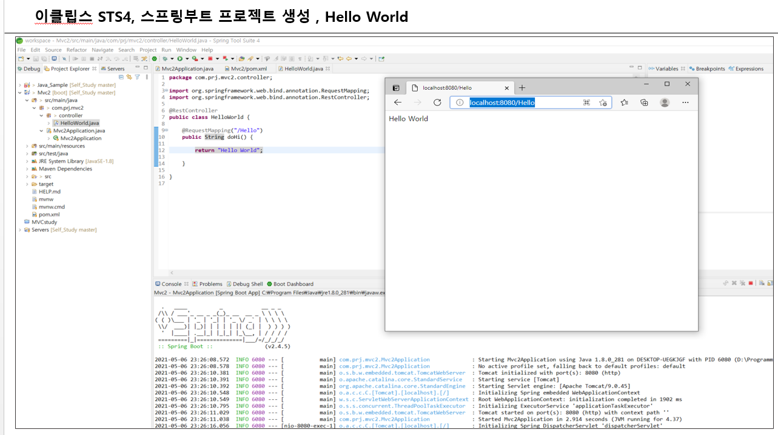Click the red Terminate toolbar icon
This screenshot has width=778, height=435.
click(210, 59)
